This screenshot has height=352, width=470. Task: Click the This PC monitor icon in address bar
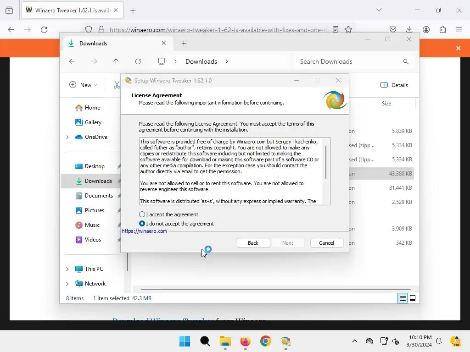pyautogui.click(x=162, y=61)
